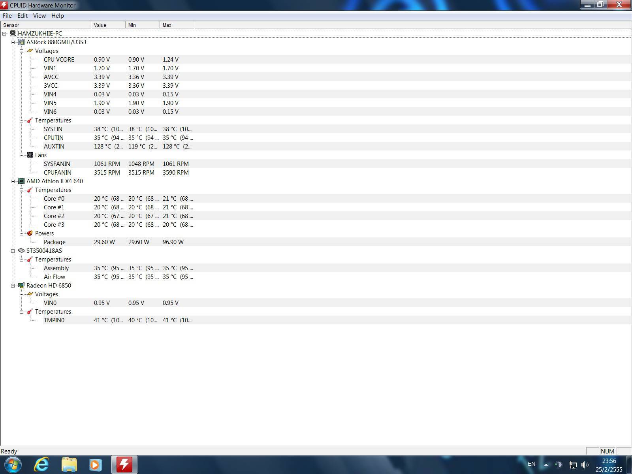Collapse the motherboard Temperatures group
Viewport: 632px width, 474px height.
pos(22,120)
